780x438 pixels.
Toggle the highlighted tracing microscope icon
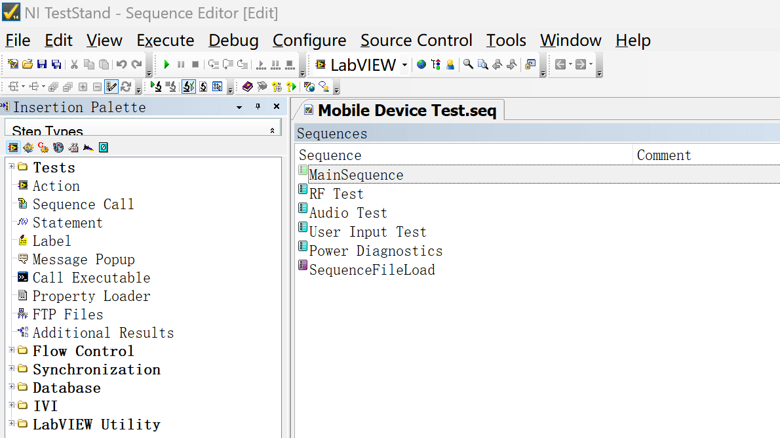click(189, 86)
